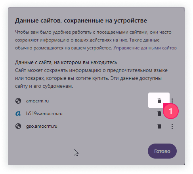Click trash icon next to b519v.amocrm.ru

pyautogui.click(x=159, y=113)
